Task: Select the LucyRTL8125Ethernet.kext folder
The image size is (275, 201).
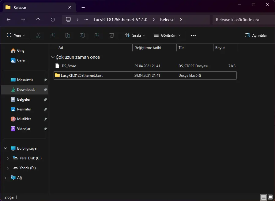Action: coord(145,76)
